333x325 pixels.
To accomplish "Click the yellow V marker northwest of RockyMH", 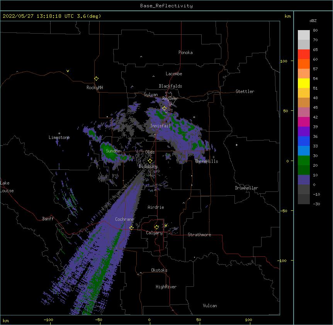I will tap(68, 71).
